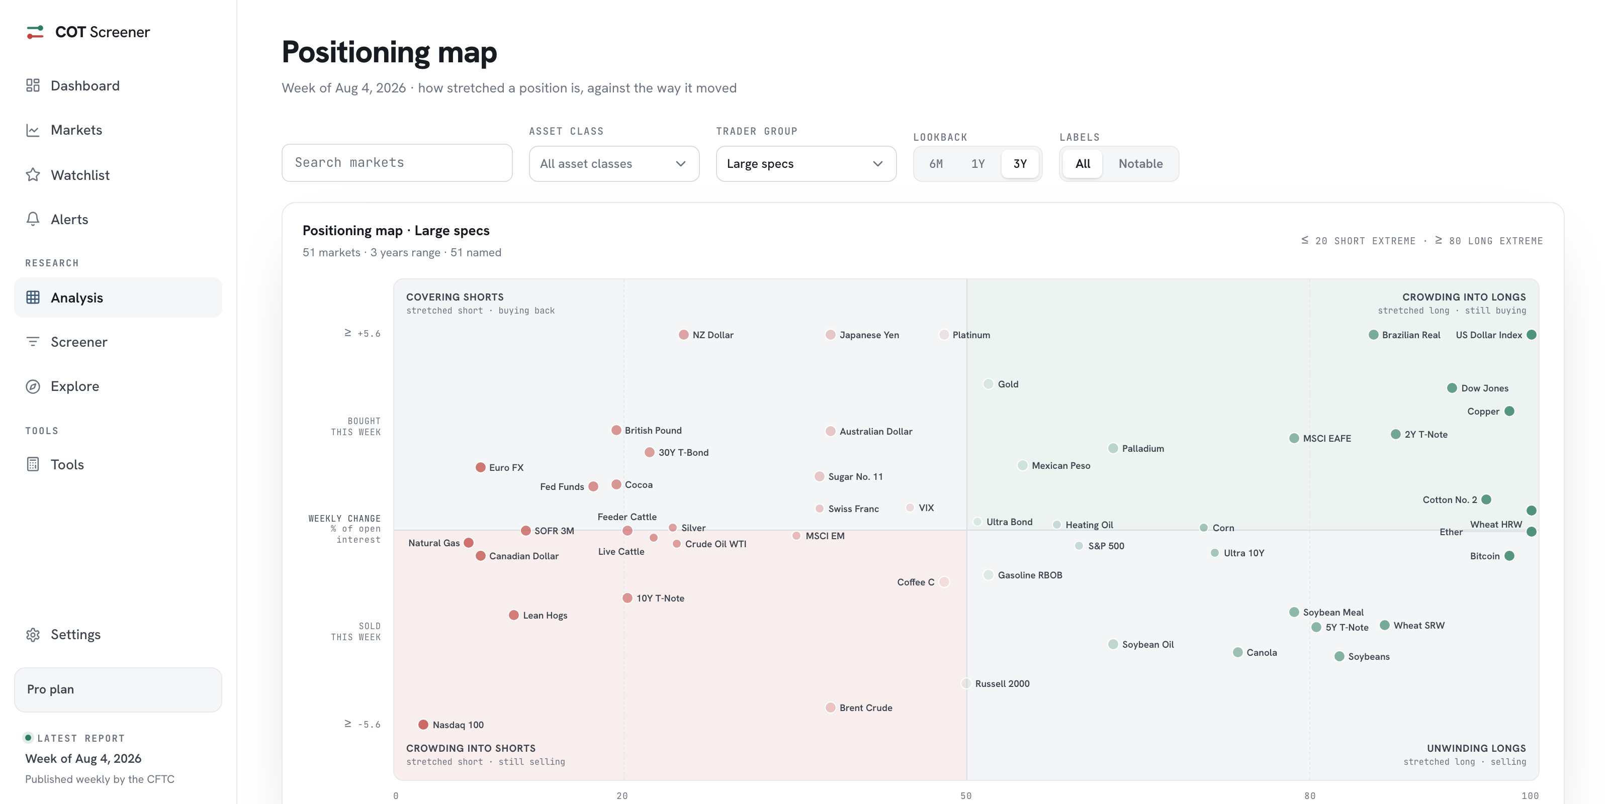Select the Analysis sidebar item

point(118,298)
